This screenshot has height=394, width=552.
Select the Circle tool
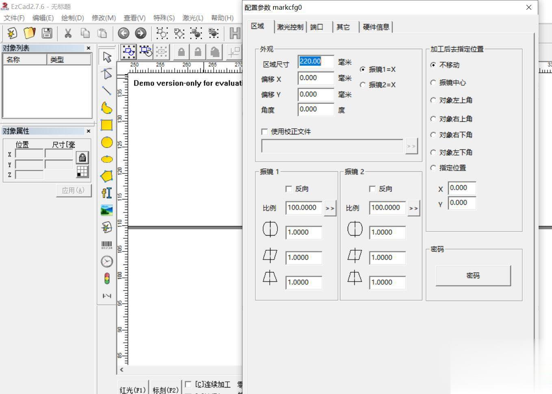point(107,142)
